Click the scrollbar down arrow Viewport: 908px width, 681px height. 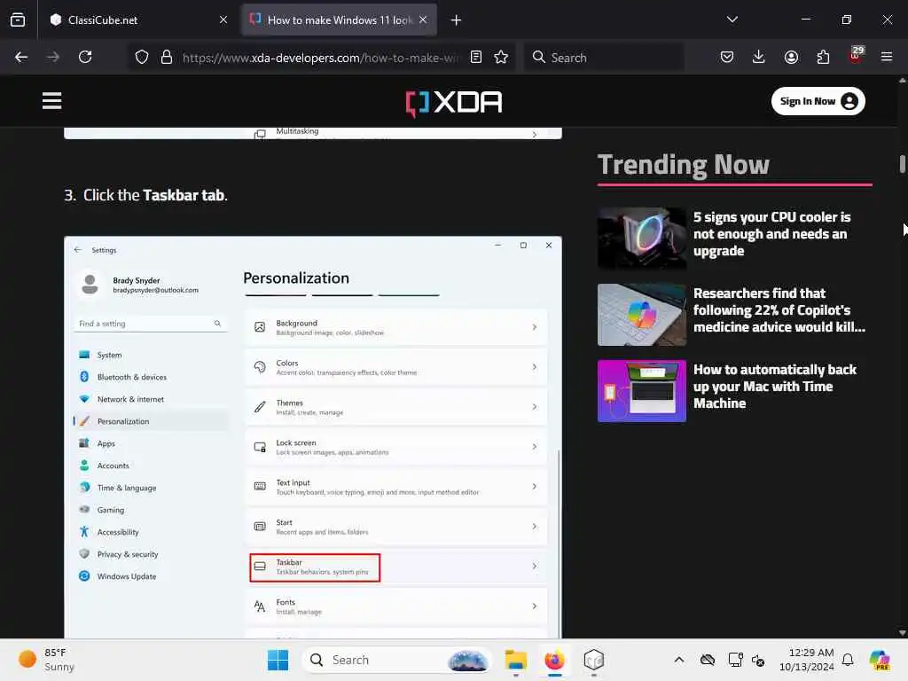(902, 633)
